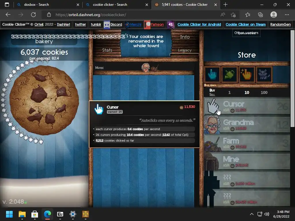Show hidden tray icons chevron

point(251,214)
